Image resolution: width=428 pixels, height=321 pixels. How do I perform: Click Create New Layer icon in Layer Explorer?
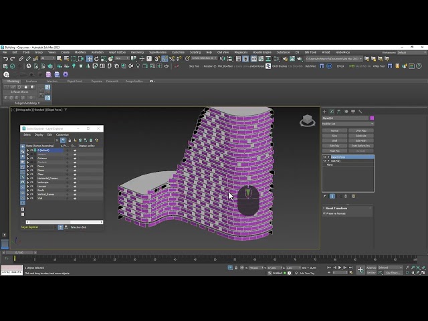[75, 140]
